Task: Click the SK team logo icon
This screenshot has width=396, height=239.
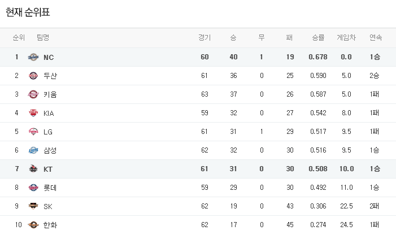Action: pos(33,206)
